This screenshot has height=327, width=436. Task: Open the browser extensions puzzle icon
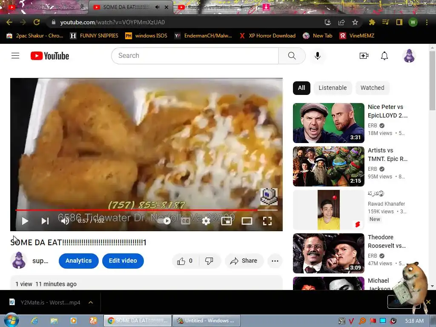(372, 22)
